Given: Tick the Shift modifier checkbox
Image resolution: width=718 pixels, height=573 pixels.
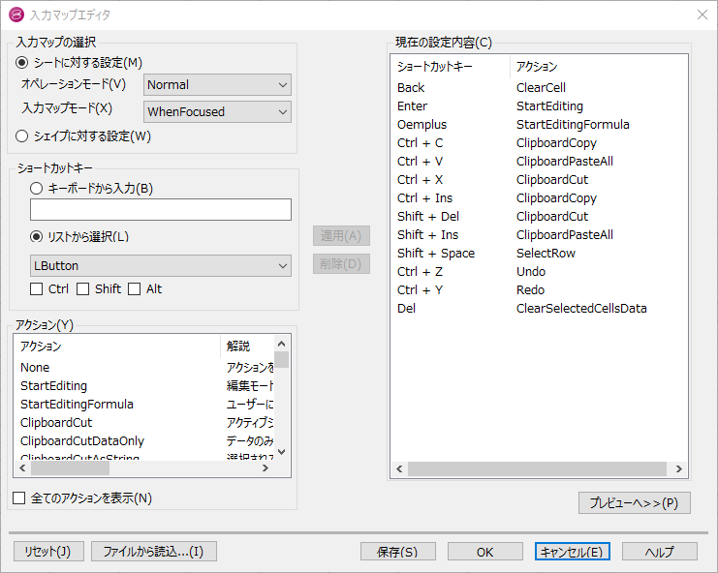Looking at the screenshot, I should click(x=83, y=289).
